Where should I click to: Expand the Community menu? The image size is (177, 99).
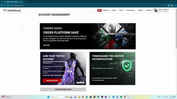coord(131,10)
